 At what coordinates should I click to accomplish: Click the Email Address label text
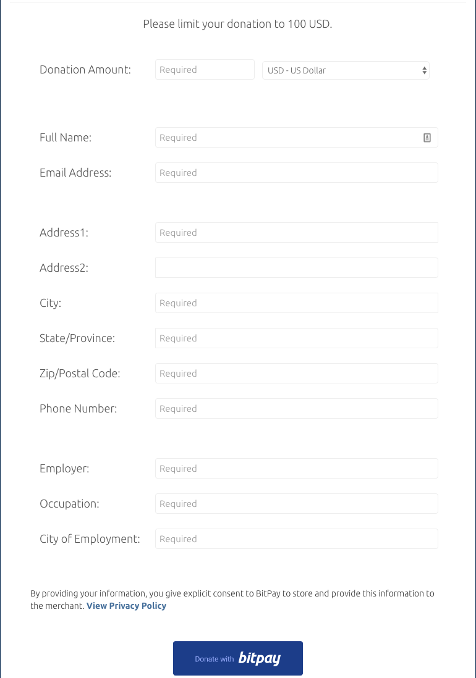[75, 172]
